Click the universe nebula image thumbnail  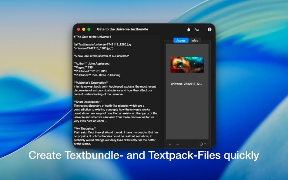187,64
